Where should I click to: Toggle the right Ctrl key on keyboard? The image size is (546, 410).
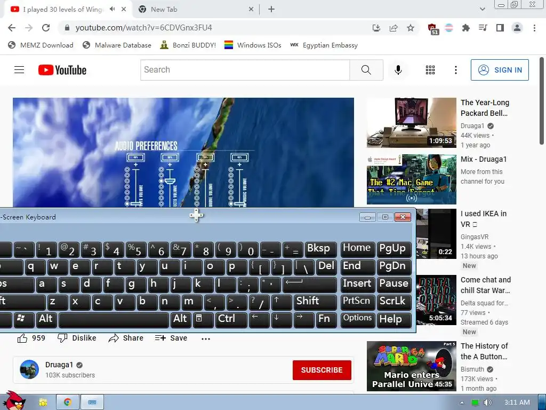click(231, 320)
